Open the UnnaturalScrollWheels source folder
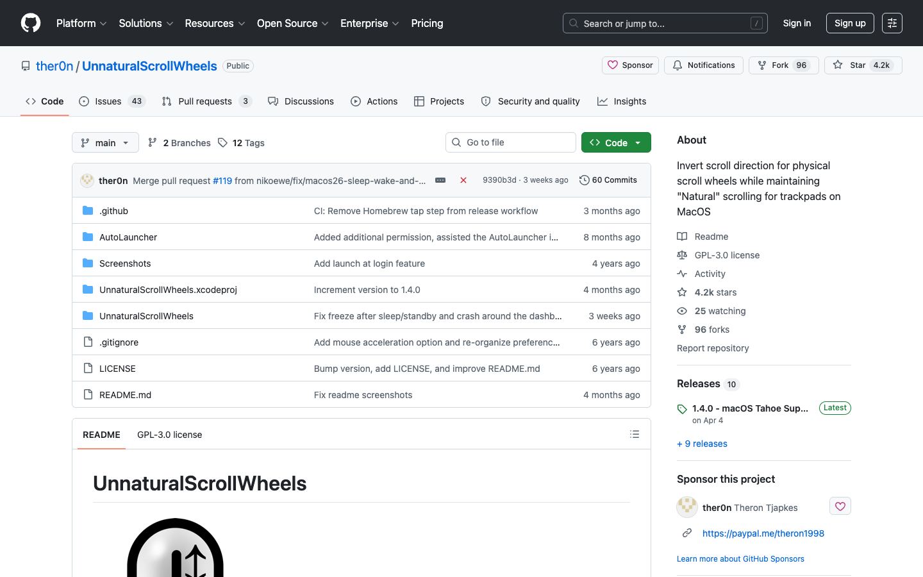Screen dimensions: 923x577 (x=146, y=316)
